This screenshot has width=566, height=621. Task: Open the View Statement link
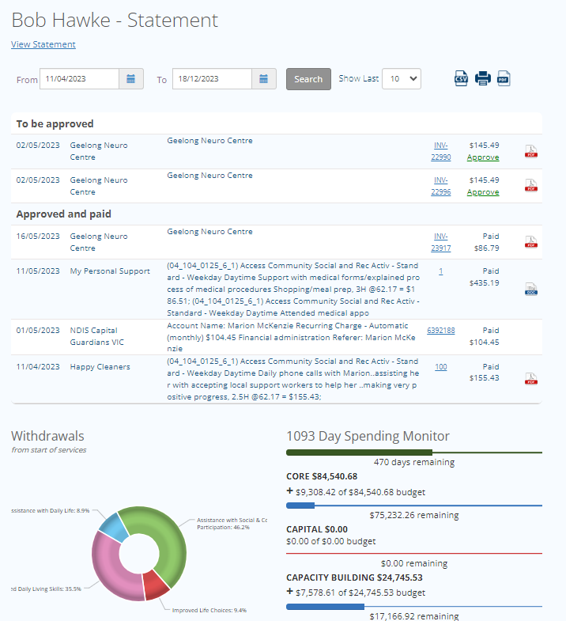[x=43, y=44]
